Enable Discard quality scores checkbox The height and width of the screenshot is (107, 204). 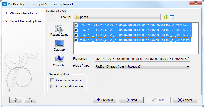tap(52, 86)
